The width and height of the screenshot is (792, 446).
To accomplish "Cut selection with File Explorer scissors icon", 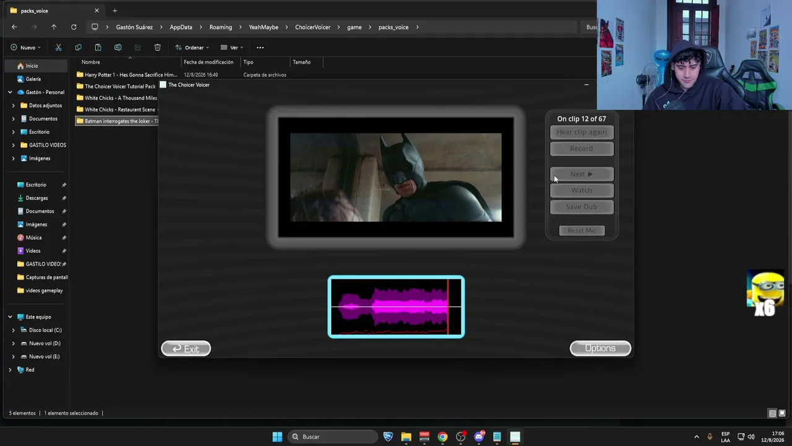I will click(x=58, y=47).
